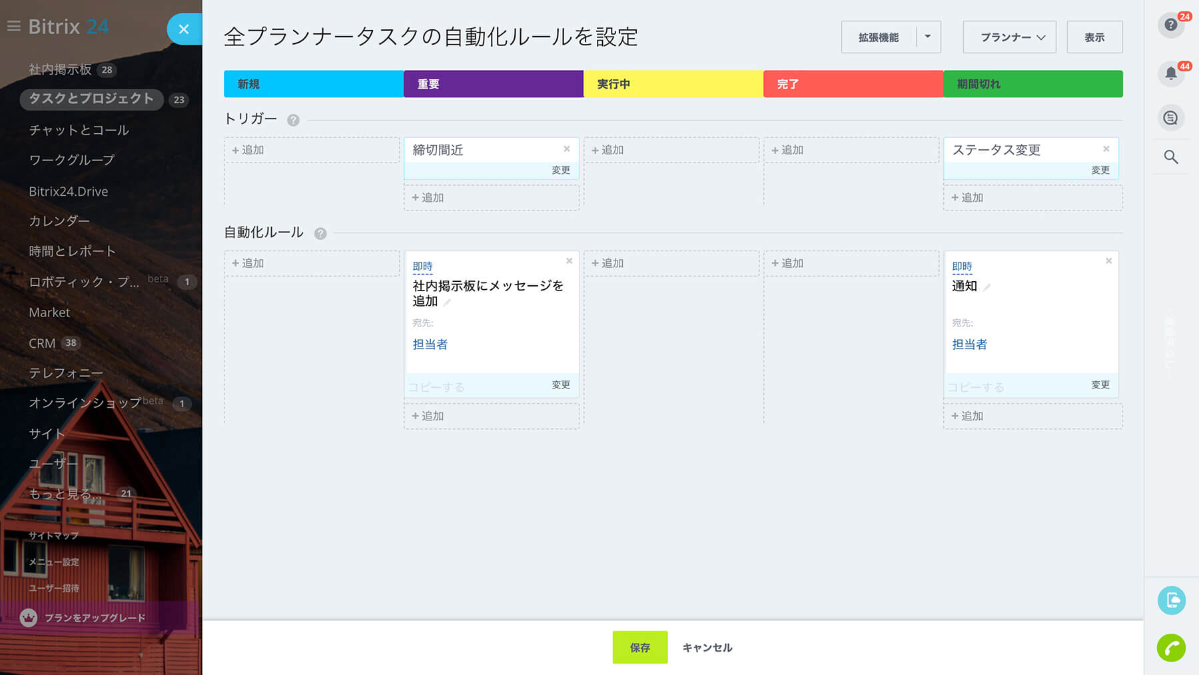Click the hamburger menu icon beside Bitrix

[x=13, y=27]
